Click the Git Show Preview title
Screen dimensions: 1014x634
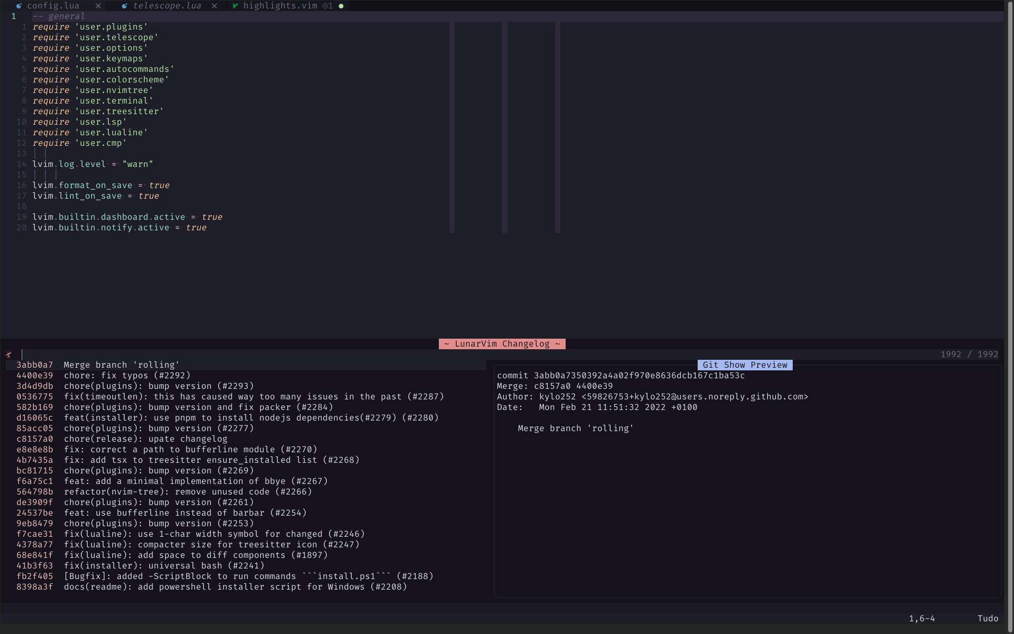tap(744, 365)
